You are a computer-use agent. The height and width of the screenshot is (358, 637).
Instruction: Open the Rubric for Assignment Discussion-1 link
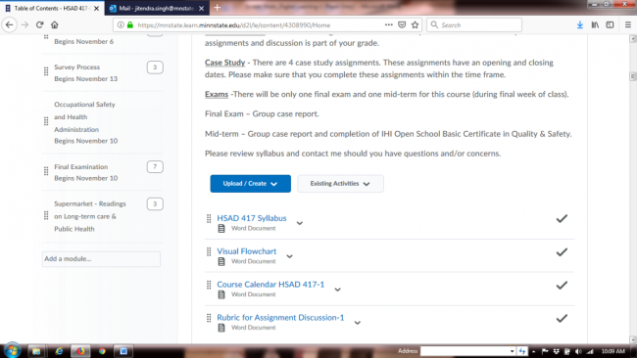[x=280, y=318]
